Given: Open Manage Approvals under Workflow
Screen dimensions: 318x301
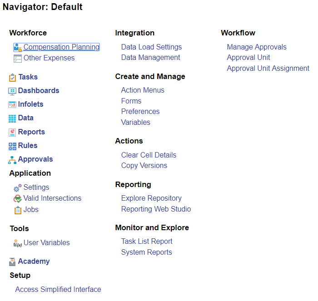Looking at the screenshot, I should 257,47.
